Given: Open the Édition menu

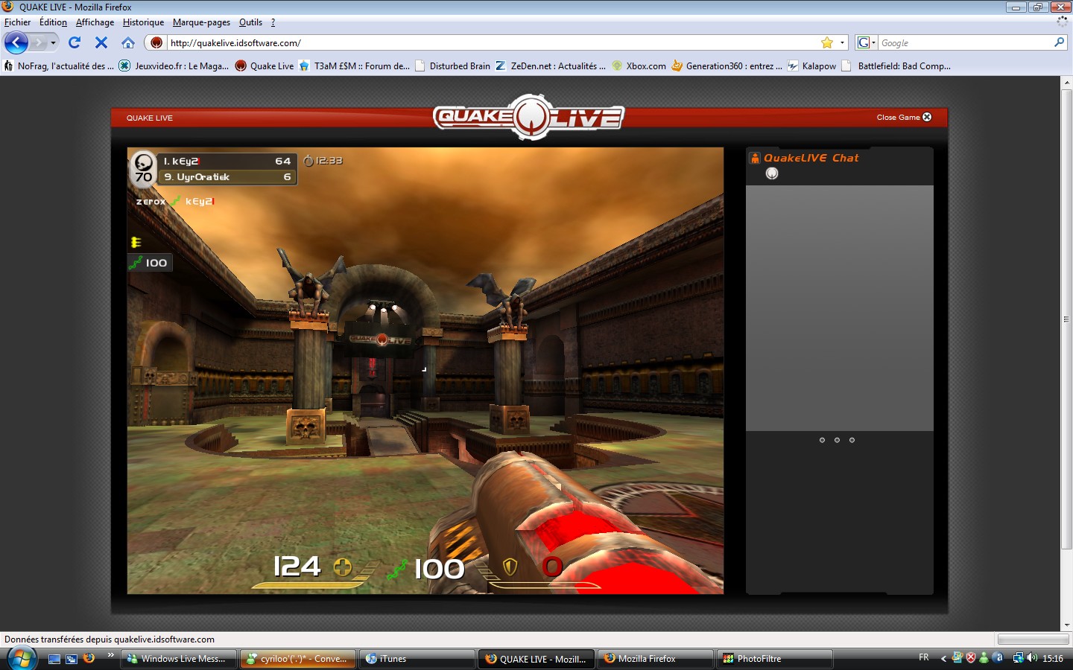Looking at the screenshot, I should 53,22.
